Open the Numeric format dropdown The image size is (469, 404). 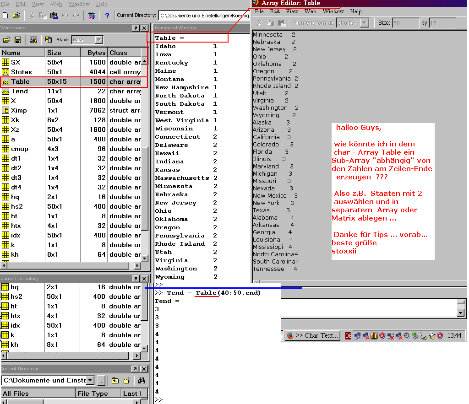tap(365, 23)
